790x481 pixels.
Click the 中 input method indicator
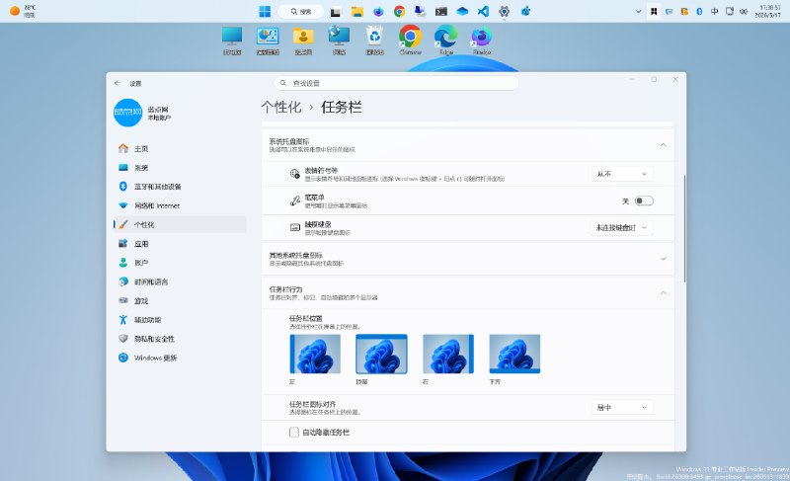(x=714, y=11)
